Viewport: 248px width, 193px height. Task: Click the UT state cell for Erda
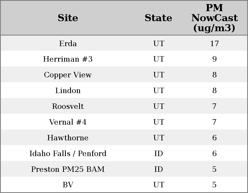coord(159,44)
